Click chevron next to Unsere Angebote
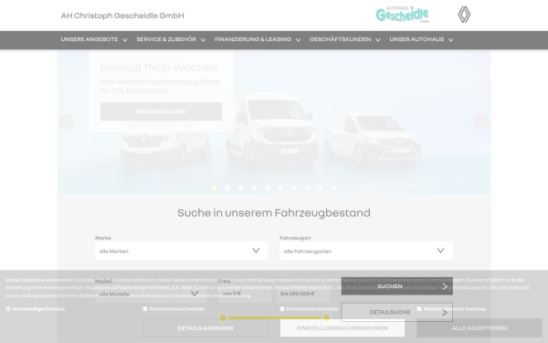The image size is (548, 343). pyautogui.click(x=125, y=40)
